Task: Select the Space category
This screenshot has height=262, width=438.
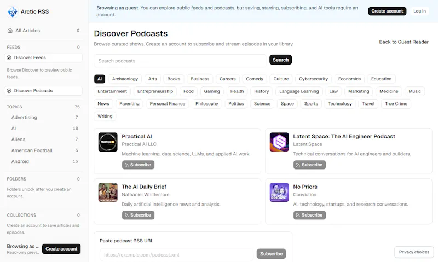Action: coord(287,104)
